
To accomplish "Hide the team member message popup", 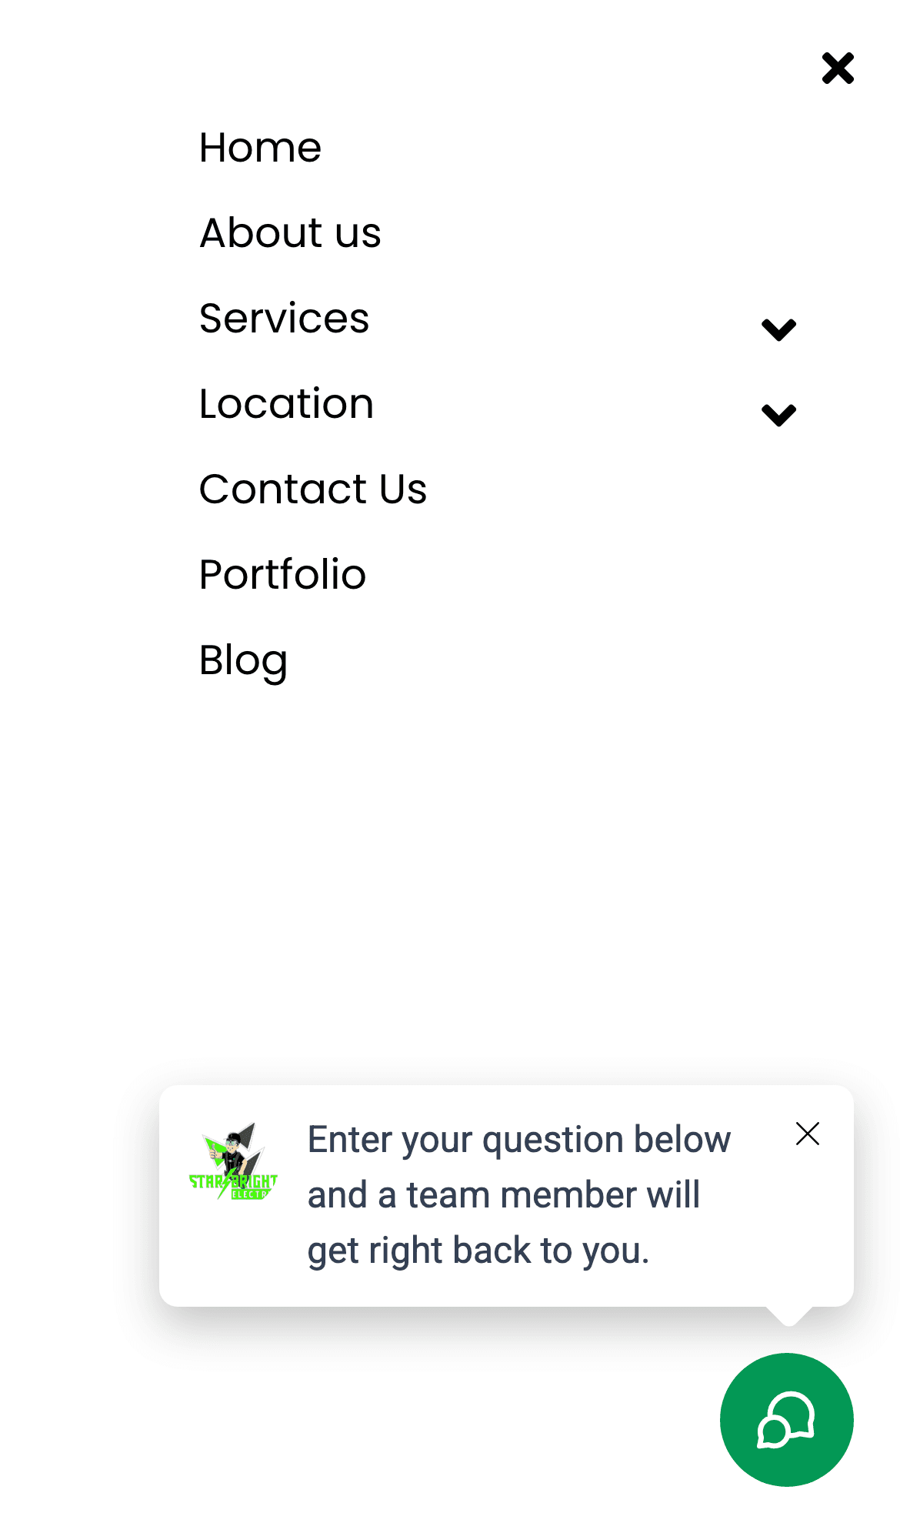I will [807, 1134].
